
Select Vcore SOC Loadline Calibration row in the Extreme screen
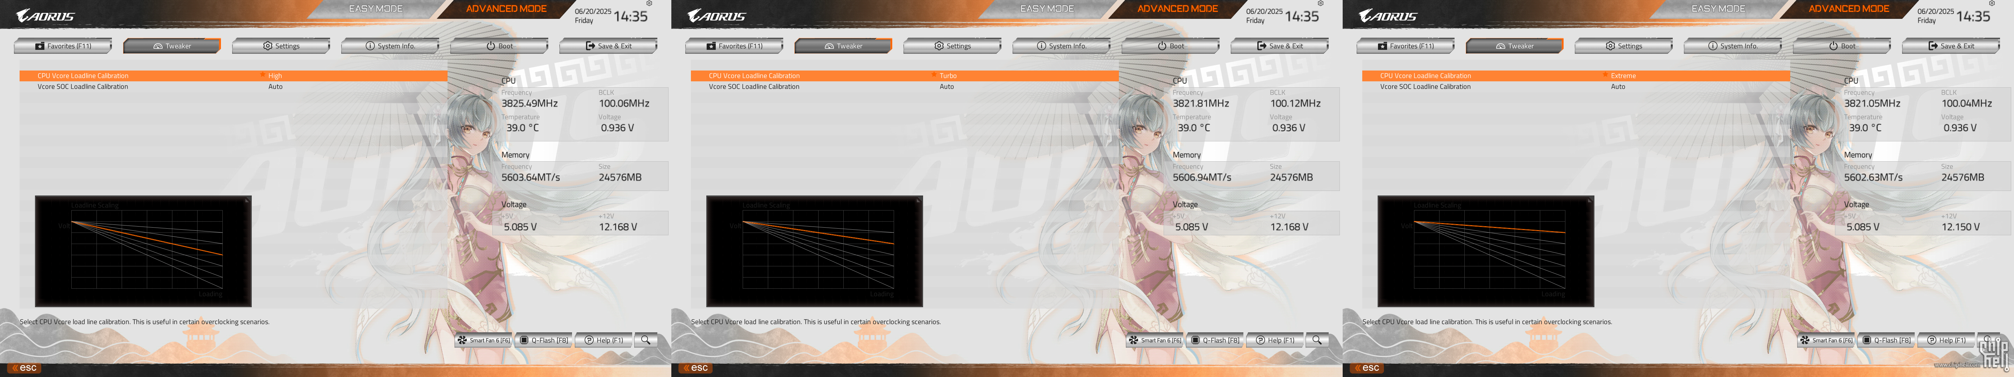pyautogui.click(x=1576, y=87)
